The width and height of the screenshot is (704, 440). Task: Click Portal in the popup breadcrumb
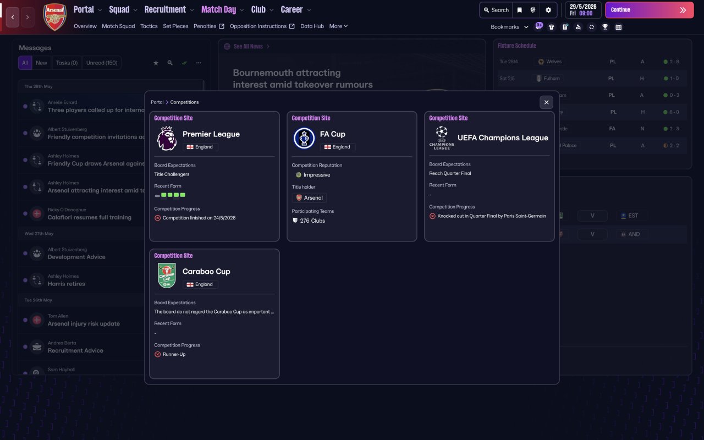(157, 102)
